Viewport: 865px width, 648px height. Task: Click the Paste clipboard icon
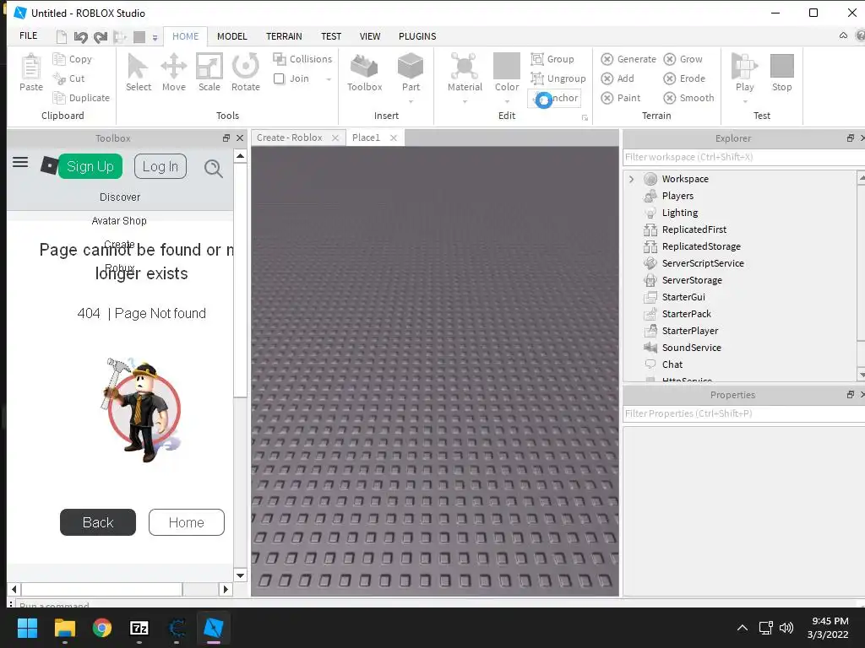31,72
